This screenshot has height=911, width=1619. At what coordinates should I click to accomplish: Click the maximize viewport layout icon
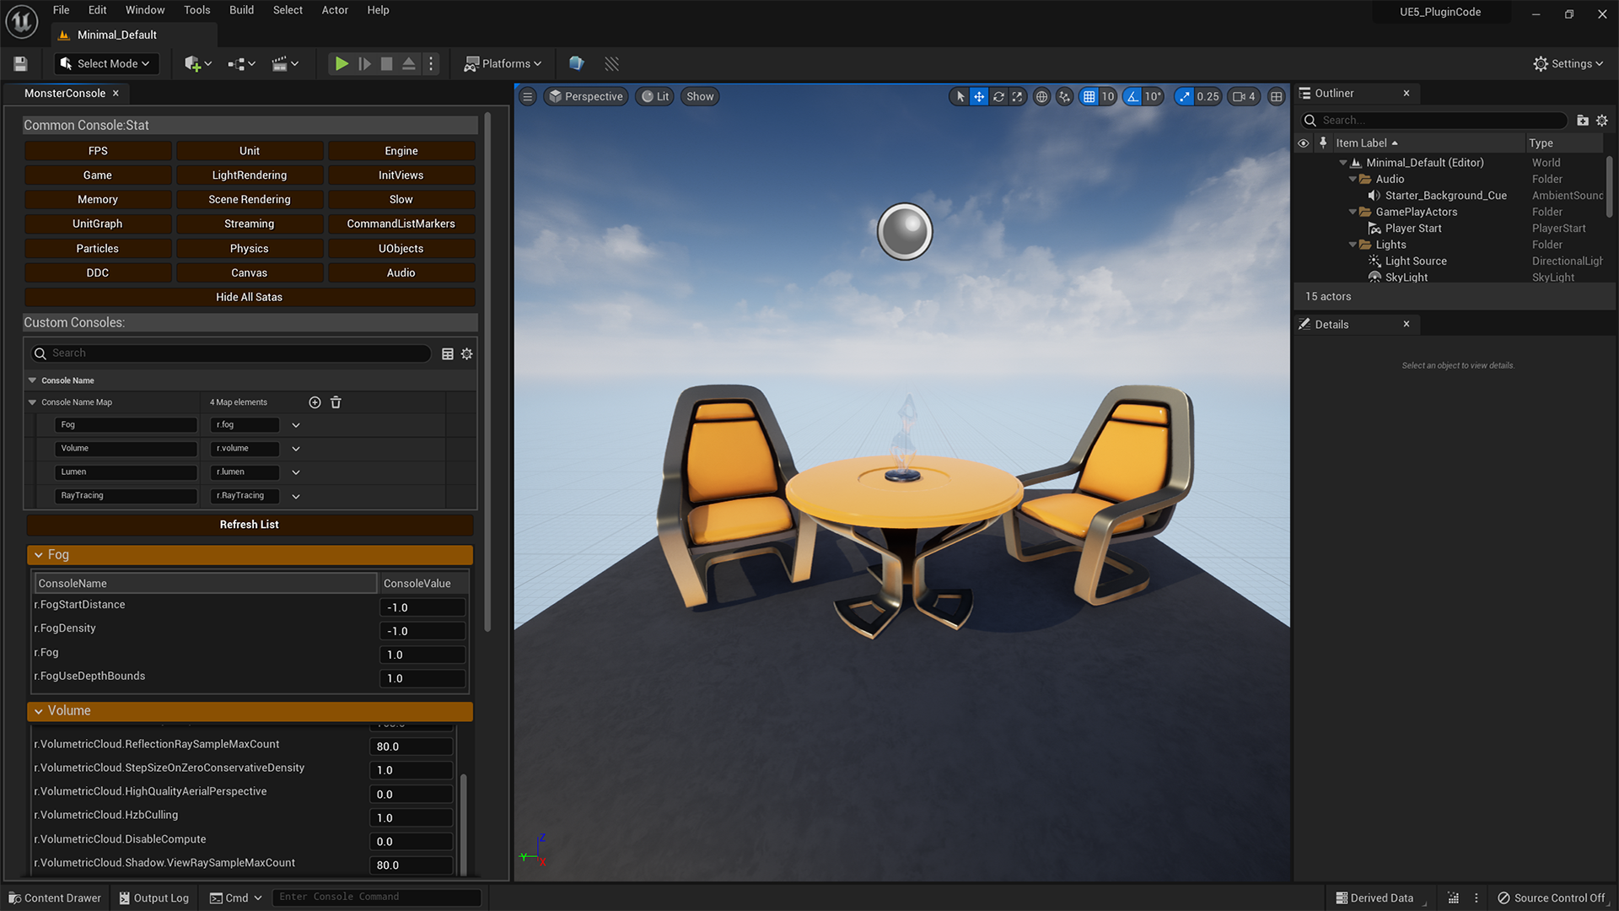1277,96
